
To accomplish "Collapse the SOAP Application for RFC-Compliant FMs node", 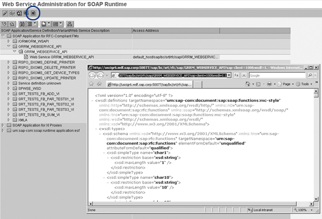I will pyautogui.click(x=4, y=36).
